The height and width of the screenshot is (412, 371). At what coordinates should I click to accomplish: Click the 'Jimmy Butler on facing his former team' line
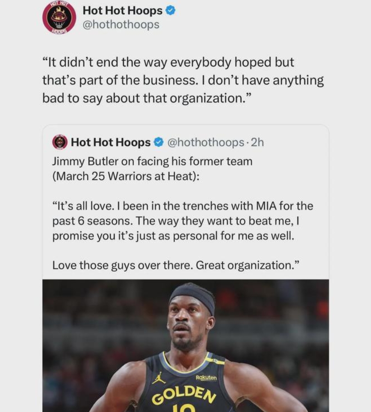152,161
